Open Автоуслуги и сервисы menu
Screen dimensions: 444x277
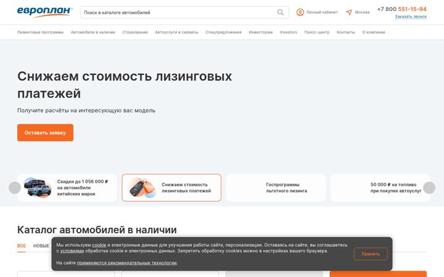[176, 32]
